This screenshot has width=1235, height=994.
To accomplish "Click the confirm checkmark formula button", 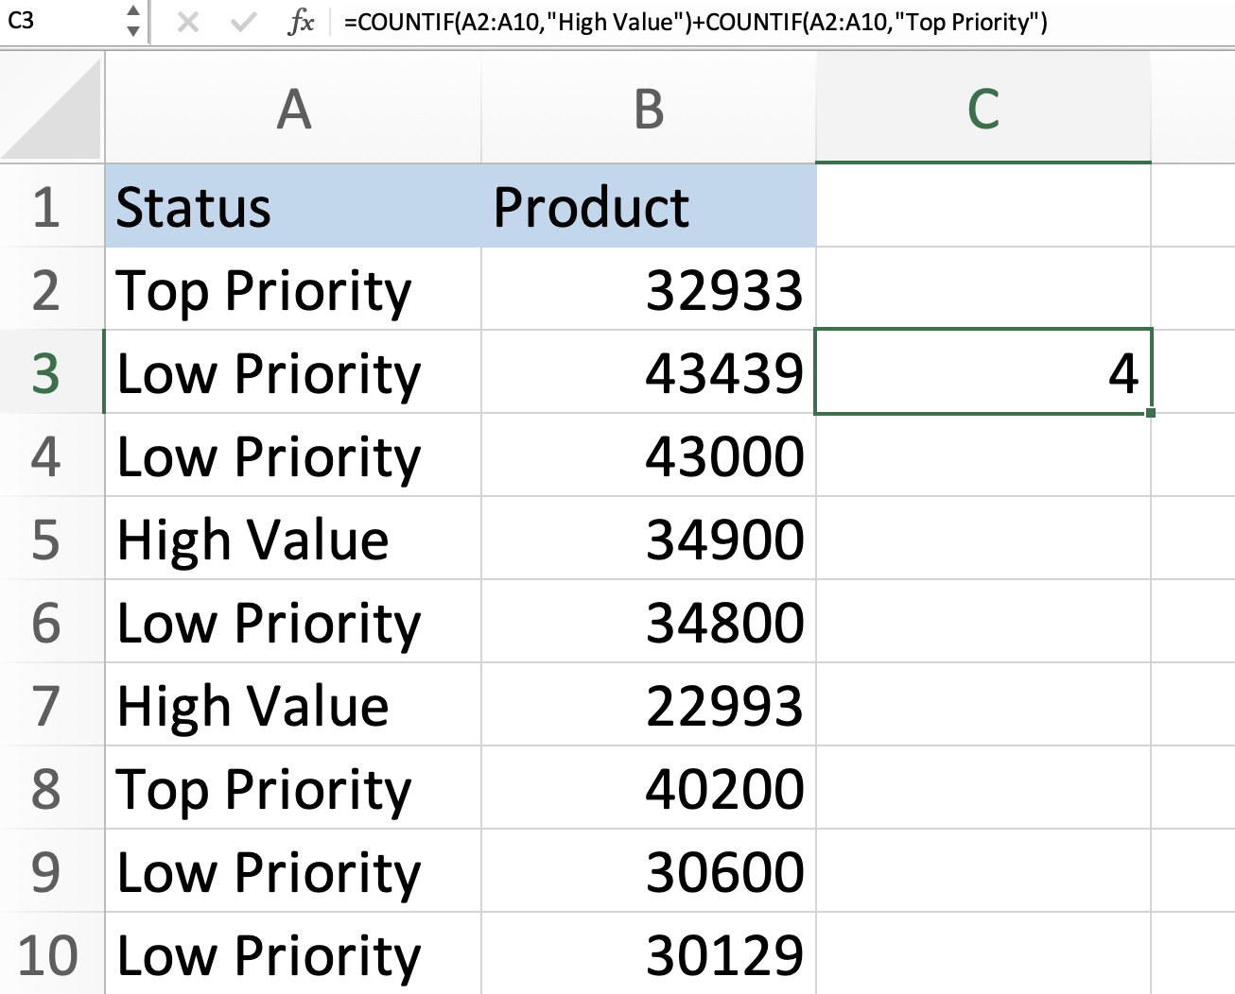I will coord(244,21).
